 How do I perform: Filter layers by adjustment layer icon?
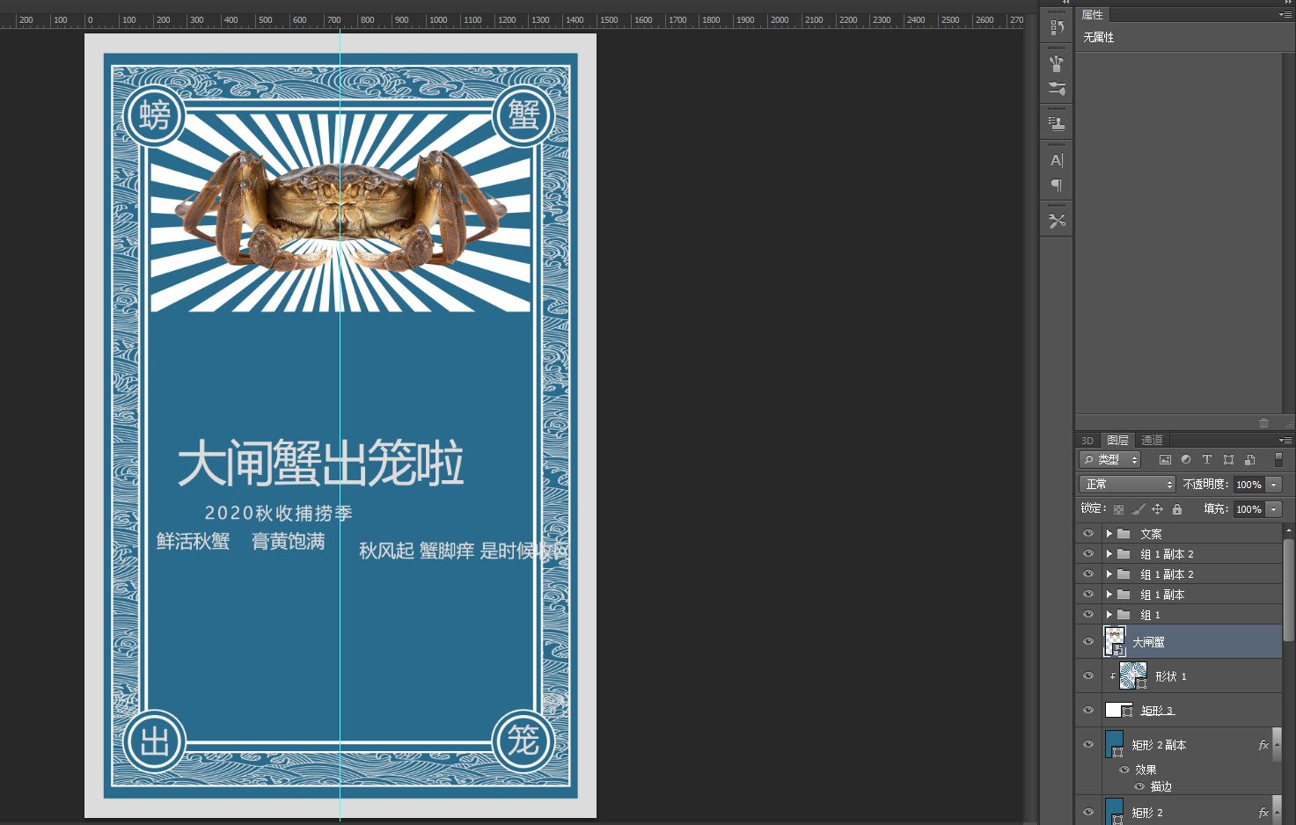1186,459
